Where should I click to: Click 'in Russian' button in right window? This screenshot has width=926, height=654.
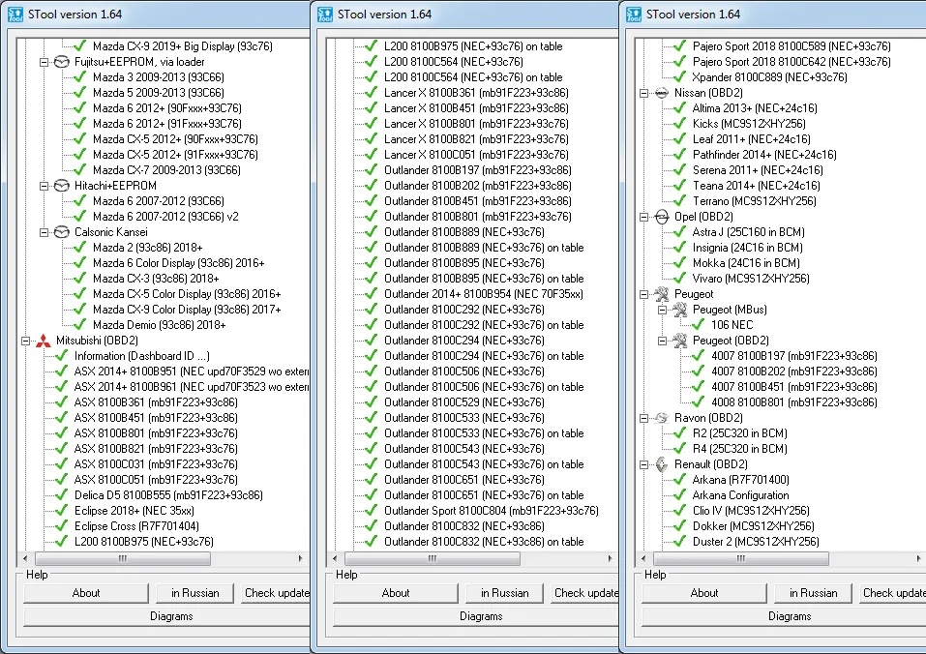click(813, 593)
